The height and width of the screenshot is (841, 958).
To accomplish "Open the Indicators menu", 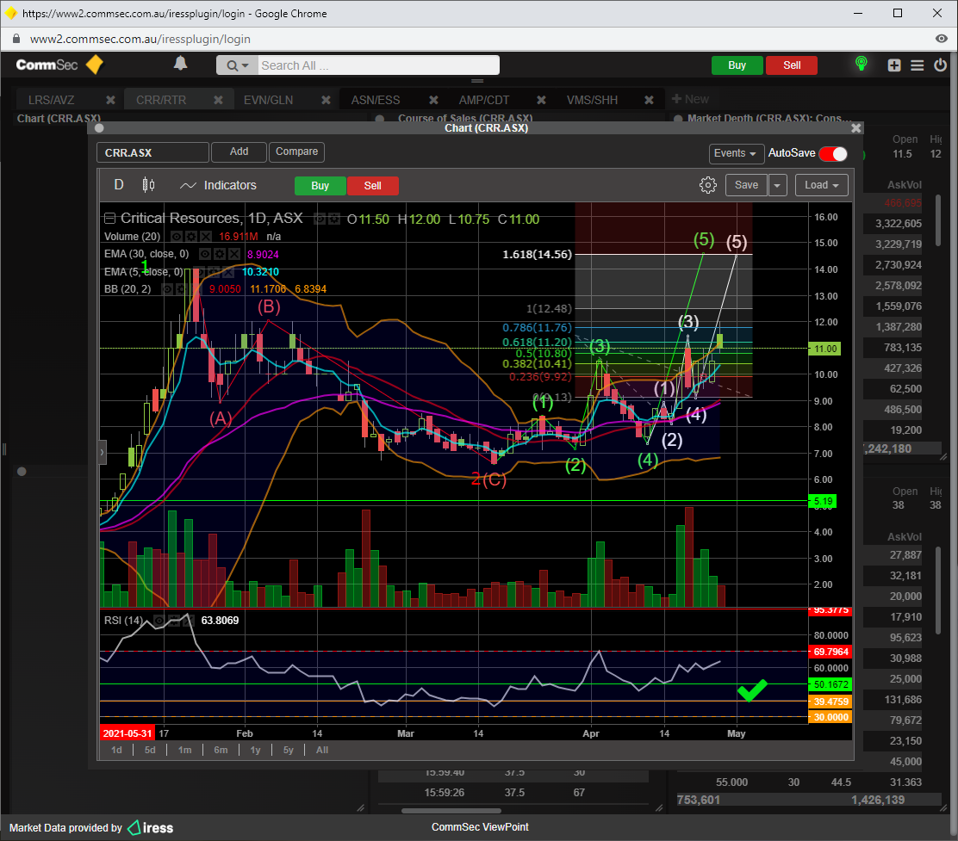I will coord(218,186).
